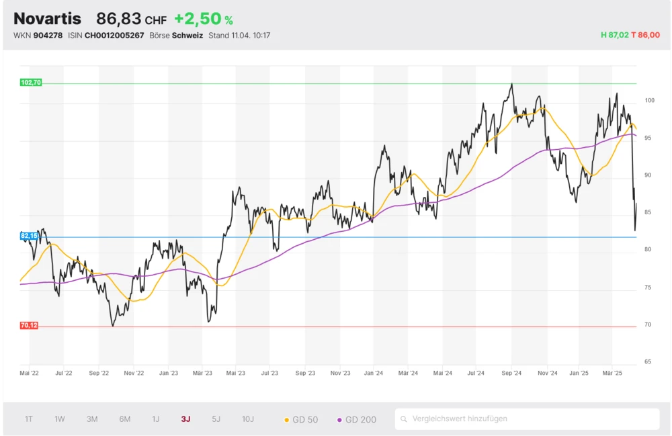Click the red 70,12 low price marker
The height and width of the screenshot is (436, 672).
(x=29, y=326)
